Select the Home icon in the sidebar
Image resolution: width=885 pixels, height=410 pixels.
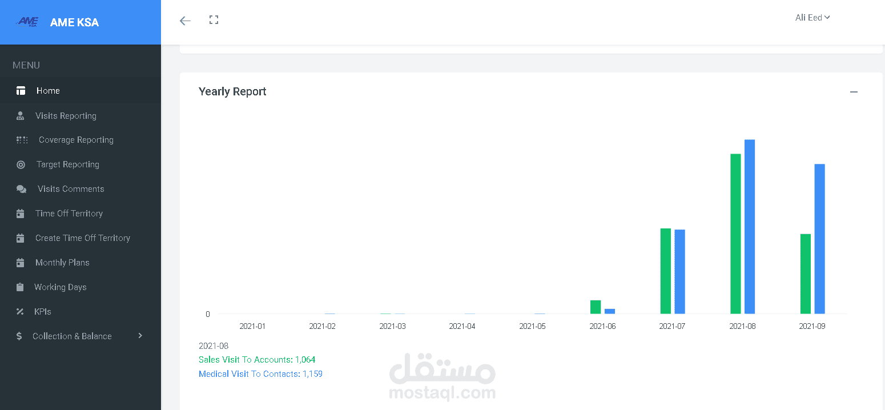point(21,90)
